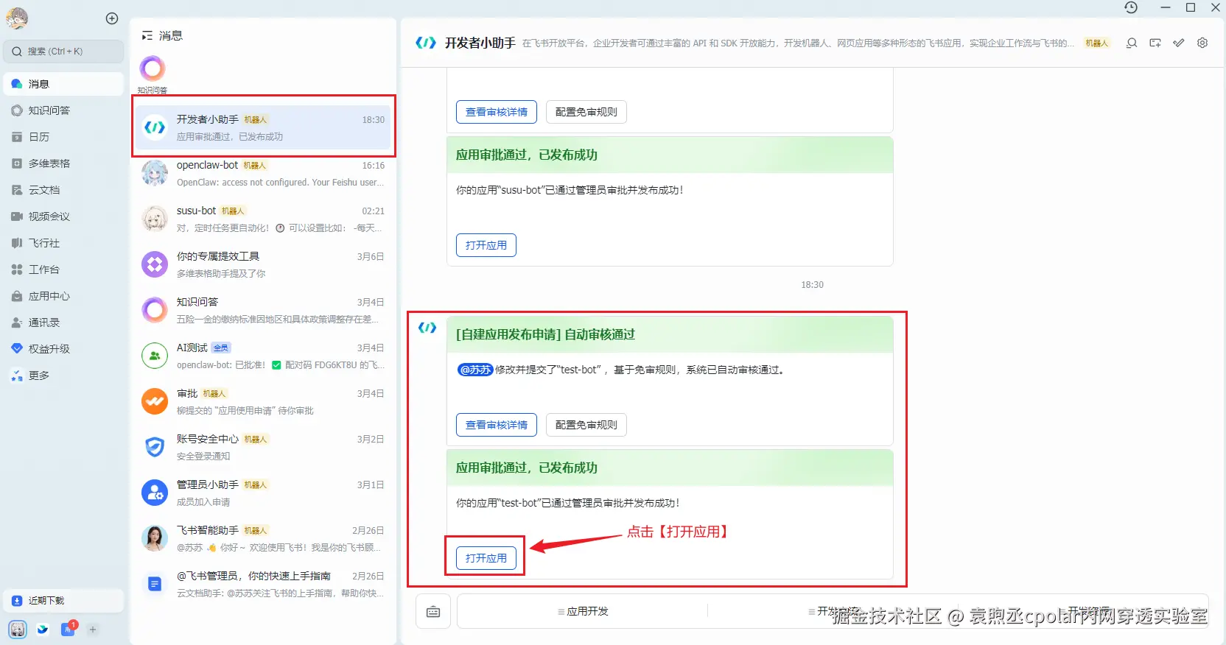Open 管理员小助手 conversation
This screenshot has height=645, width=1226.
264,493
